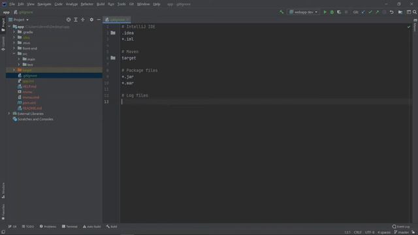Screen dimensions: 418x235
Task: Build the project with the hammer icon
Action: coord(281,12)
